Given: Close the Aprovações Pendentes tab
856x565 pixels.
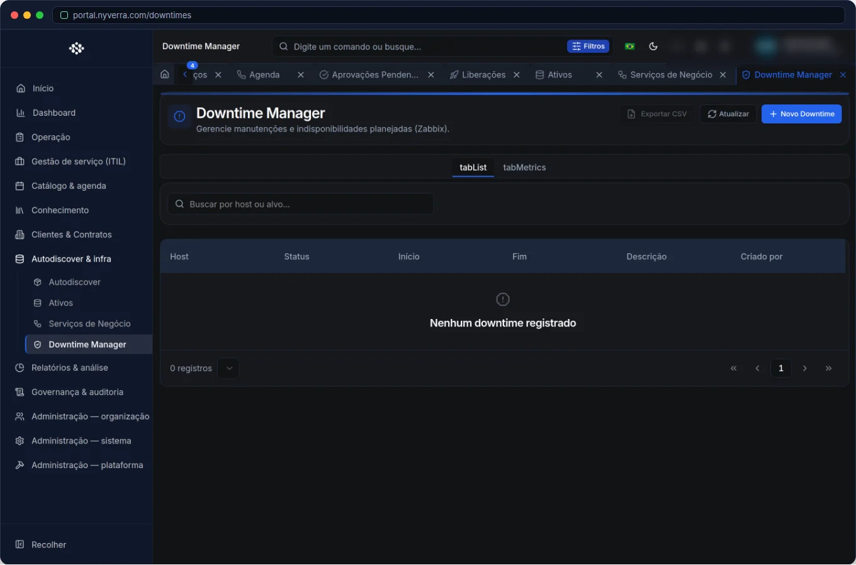Looking at the screenshot, I should tap(431, 75).
